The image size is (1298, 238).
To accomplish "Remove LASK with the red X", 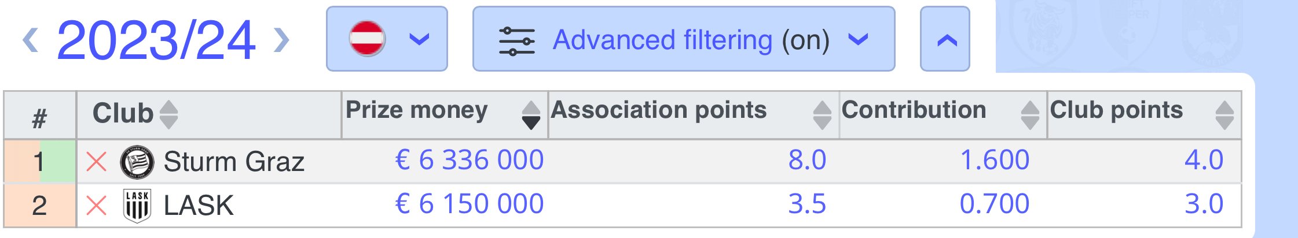I will (x=96, y=205).
